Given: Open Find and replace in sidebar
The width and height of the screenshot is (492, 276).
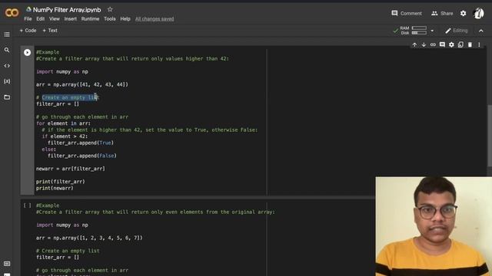Looking at the screenshot, I should click(x=7, y=50).
